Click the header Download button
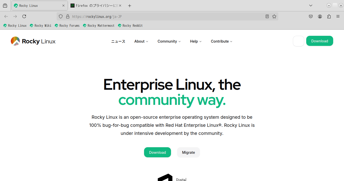 [x=320, y=41]
